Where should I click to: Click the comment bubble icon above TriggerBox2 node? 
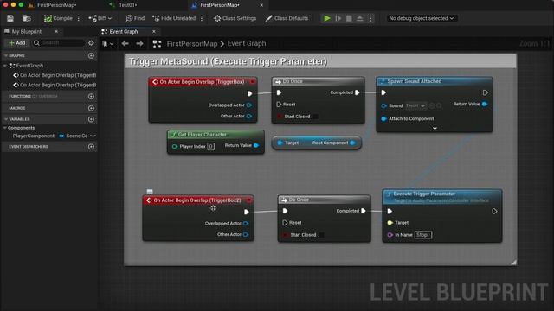tap(150, 192)
